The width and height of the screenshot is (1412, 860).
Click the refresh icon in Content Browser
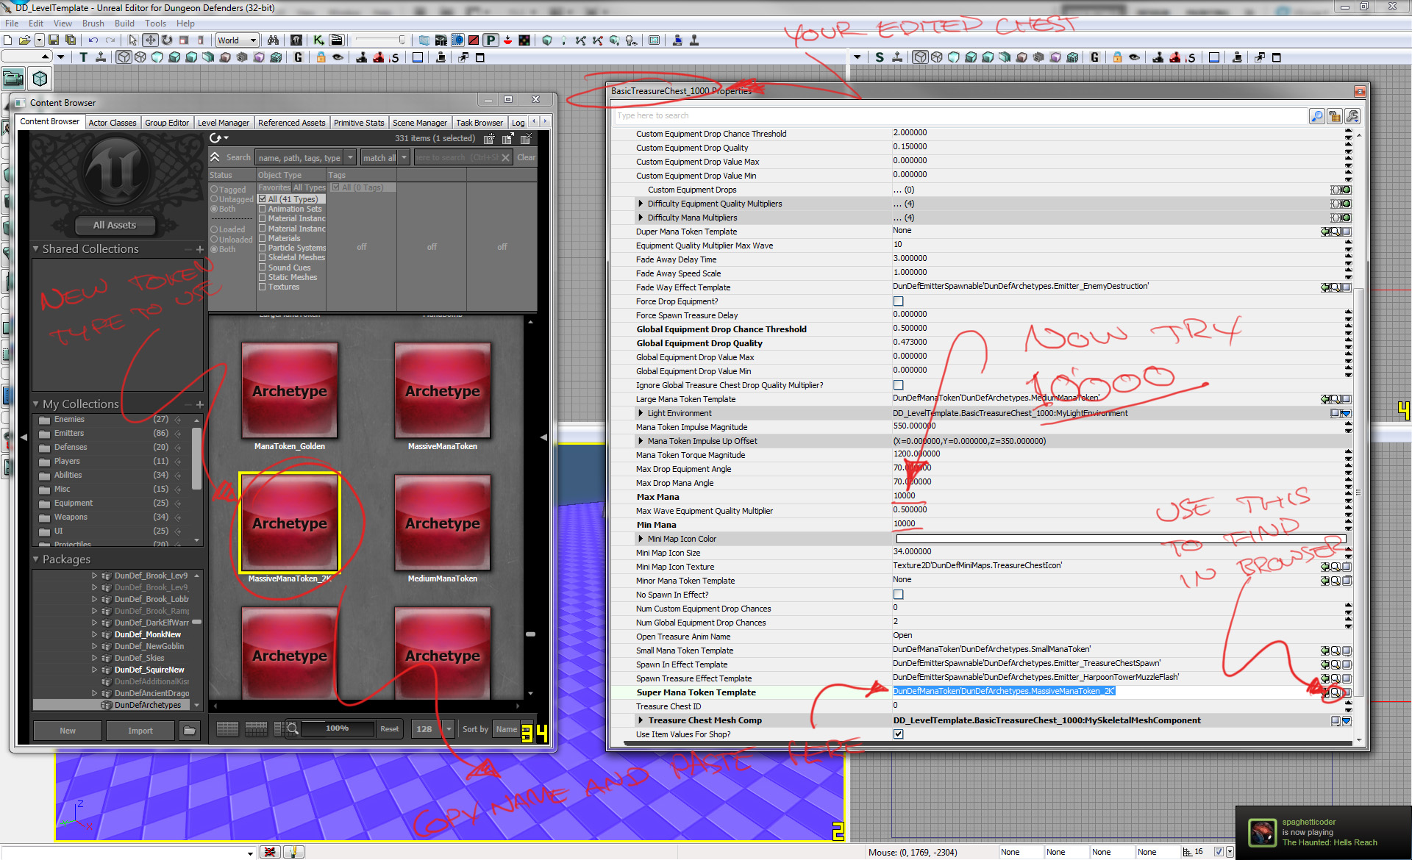215,138
